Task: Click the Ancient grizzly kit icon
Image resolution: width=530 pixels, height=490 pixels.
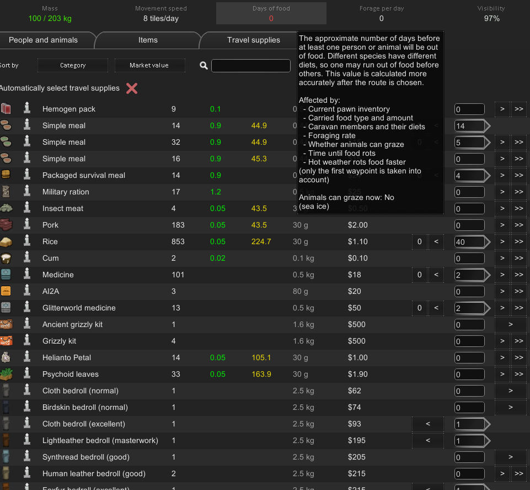Action: pos(6,324)
